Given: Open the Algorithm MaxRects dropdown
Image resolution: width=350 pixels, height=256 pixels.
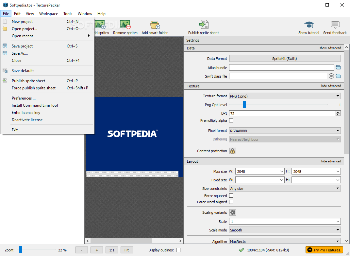Looking at the screenshot, I should point(285,241).
